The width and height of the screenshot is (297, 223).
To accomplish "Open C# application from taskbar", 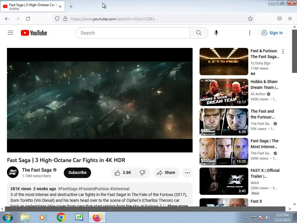I will (79, 217).
